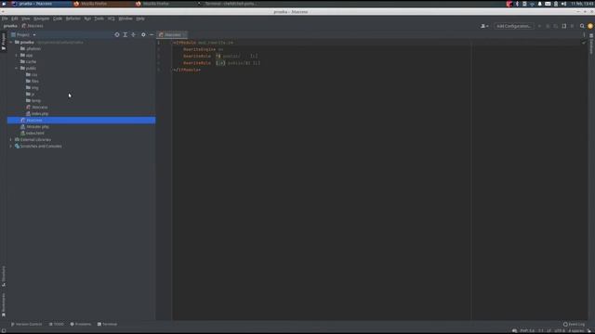The height and width of the screenshot is (334, 595).
Task: Click the network icon in system tray
Action: click(532, 4)
